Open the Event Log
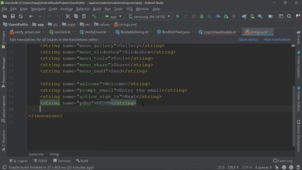 283,161
